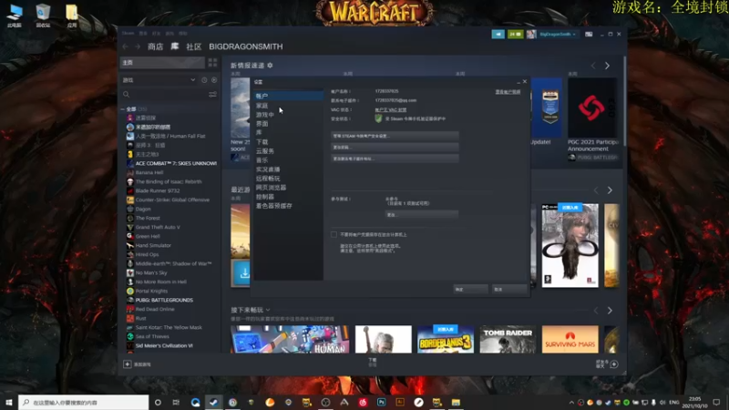The height and width of the screenshot is (410, 729).
Task: Open Photoshop from the taskbar
Action: pyautogui.click(x=381, y=402)
